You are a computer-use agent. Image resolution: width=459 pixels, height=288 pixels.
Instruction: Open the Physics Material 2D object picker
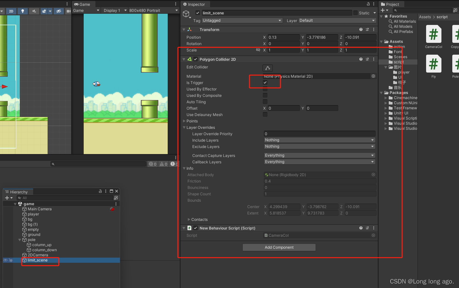tap(373, 76)
